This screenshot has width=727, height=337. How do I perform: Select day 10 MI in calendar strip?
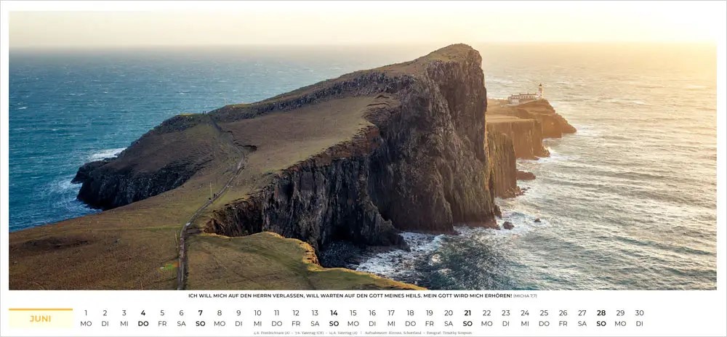coord(257,318)
